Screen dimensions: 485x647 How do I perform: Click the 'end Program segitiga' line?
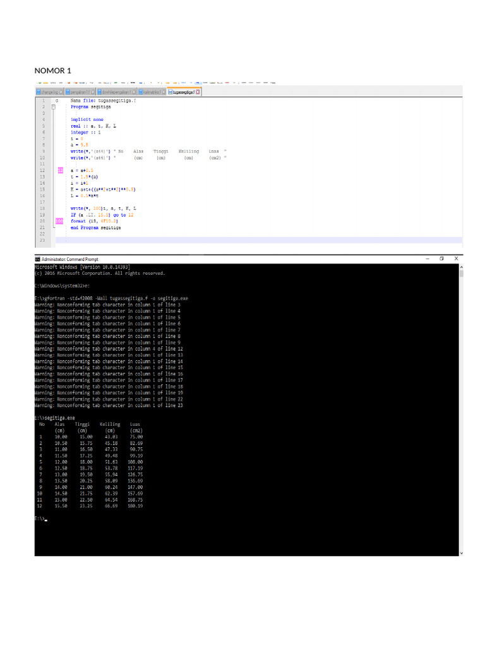(x=96, y=227)
